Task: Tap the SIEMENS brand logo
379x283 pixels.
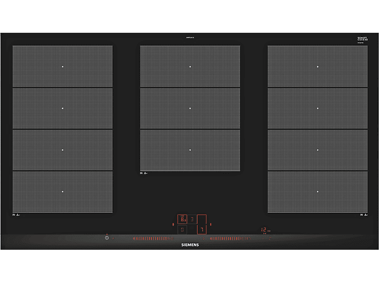Action: (190, 245)
